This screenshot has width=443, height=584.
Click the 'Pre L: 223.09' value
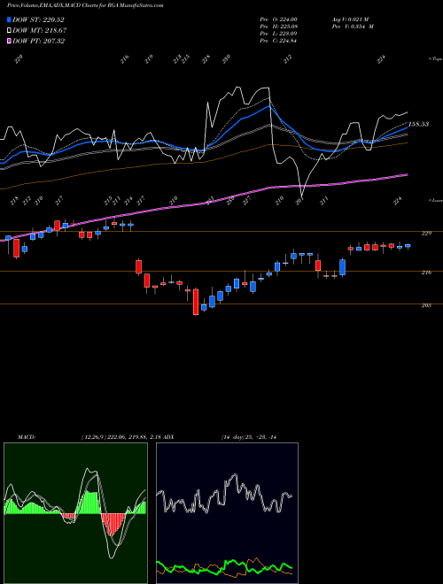click(278, 34)
